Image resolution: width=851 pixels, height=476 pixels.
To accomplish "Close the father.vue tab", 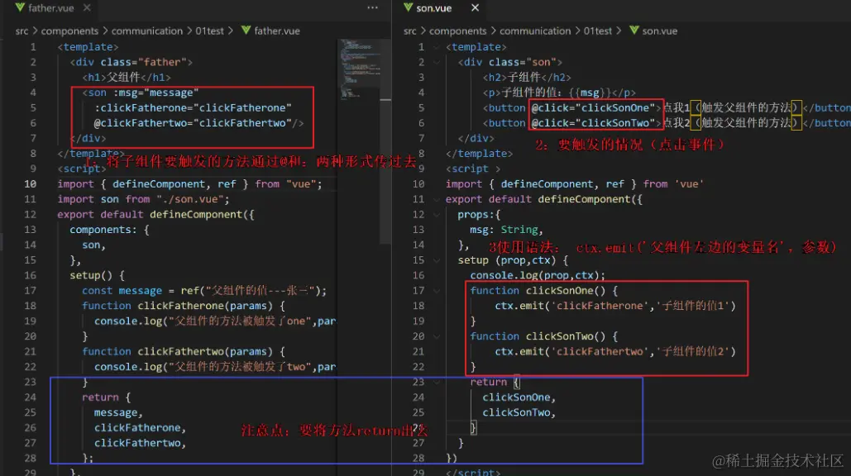I will click(87, 7).
